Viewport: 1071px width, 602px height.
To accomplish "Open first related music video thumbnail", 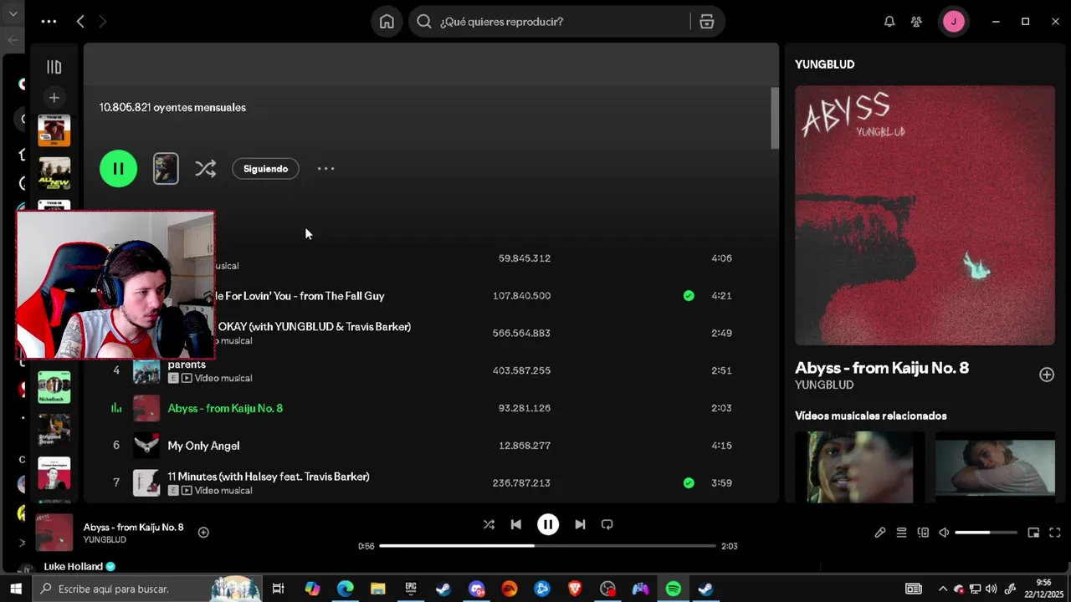I will (860, 467).
